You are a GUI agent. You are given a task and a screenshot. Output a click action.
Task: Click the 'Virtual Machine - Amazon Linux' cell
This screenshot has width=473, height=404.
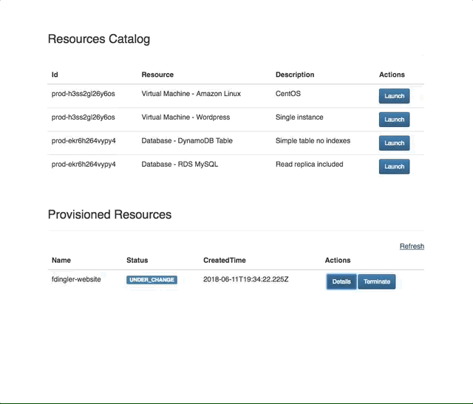[x=191, y=94]
